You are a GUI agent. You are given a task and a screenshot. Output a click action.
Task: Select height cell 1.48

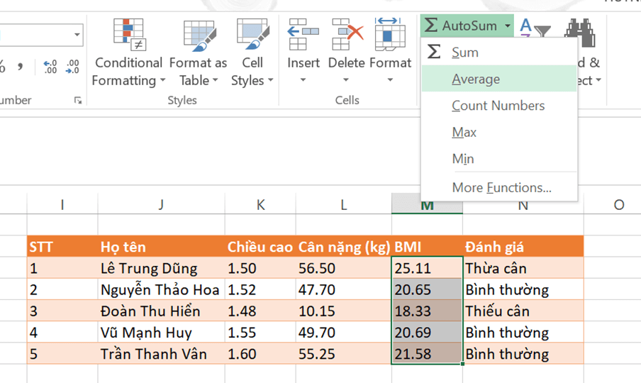pyautogui.click(x=260, y=311)
